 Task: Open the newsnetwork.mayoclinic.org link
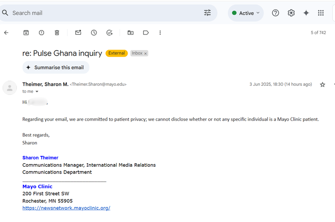point(66,208)
